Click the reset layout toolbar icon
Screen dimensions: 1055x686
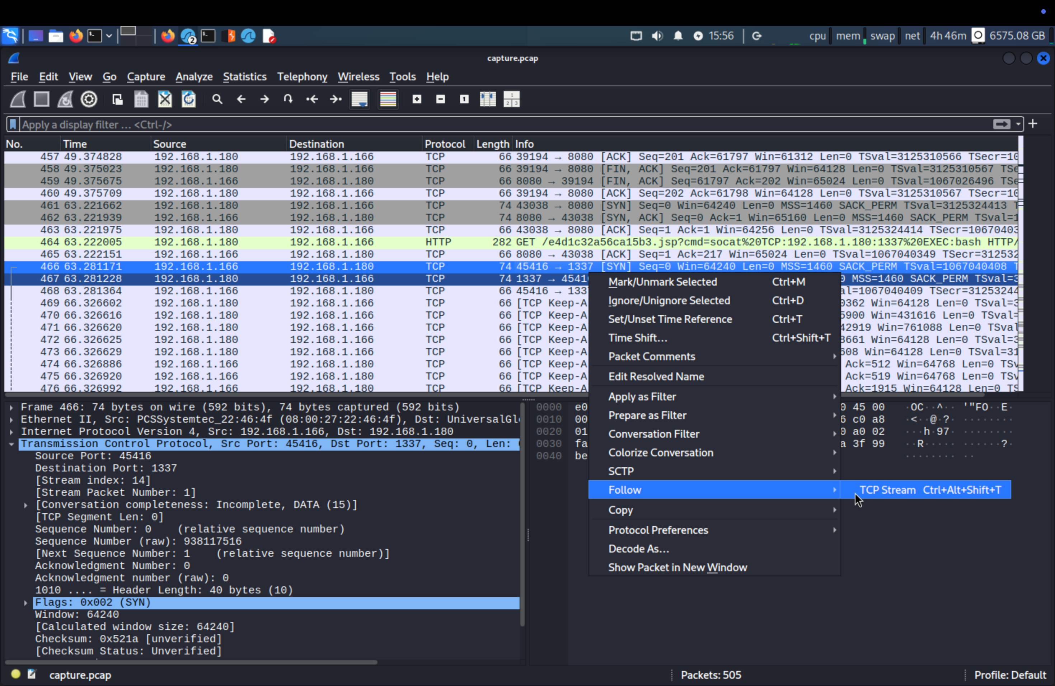[512, 99]
